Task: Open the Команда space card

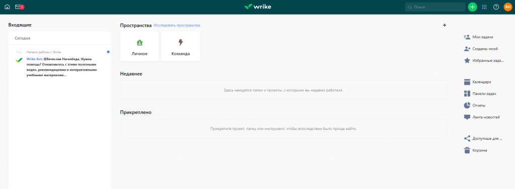Action: (x=181, y=46)
